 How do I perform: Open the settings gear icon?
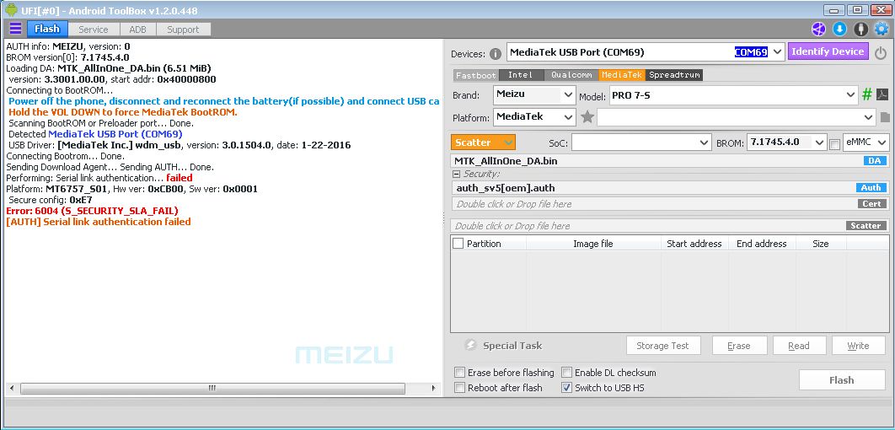[x=882, y=30]
